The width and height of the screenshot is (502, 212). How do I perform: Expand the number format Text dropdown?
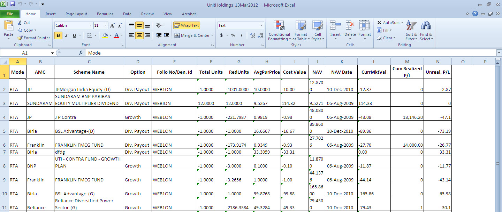(x=261, y=25)
